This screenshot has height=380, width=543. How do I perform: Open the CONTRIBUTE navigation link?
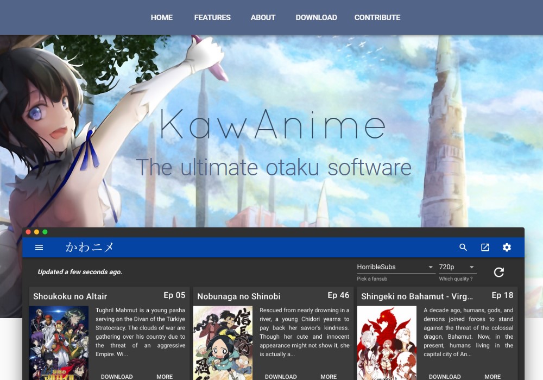tap(377, 17)
